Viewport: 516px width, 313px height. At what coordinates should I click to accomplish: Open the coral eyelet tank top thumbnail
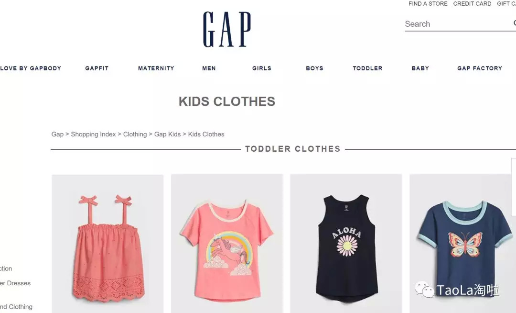click(x=107, y=244)
